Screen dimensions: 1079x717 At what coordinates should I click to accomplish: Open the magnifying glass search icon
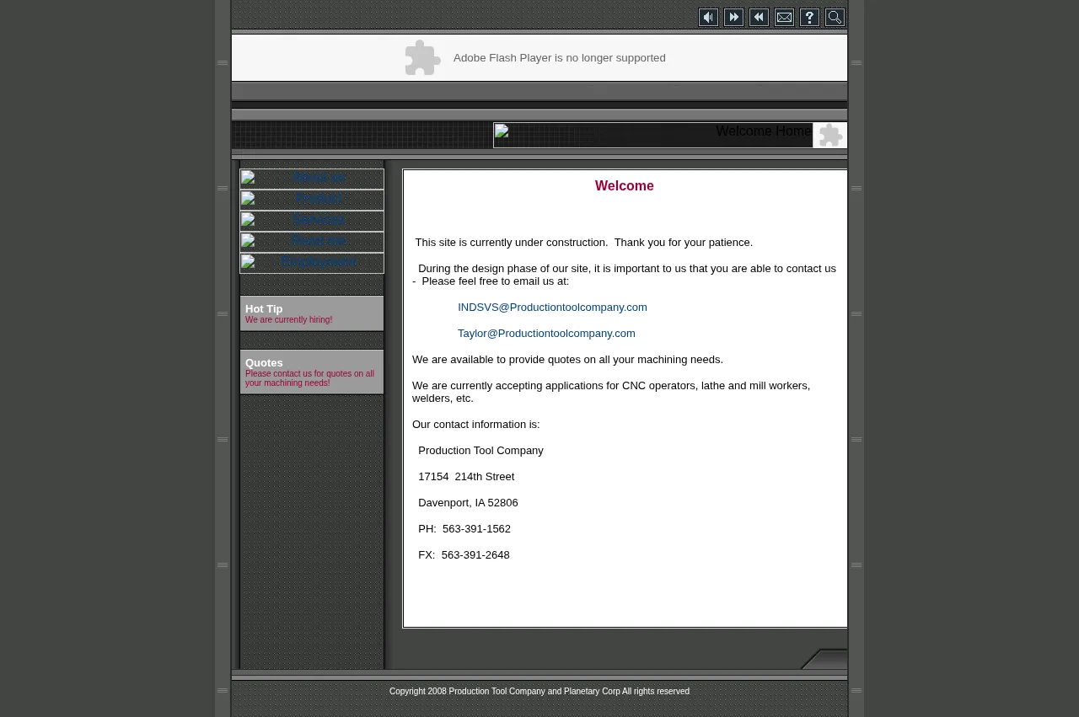[x=835, y=18]
